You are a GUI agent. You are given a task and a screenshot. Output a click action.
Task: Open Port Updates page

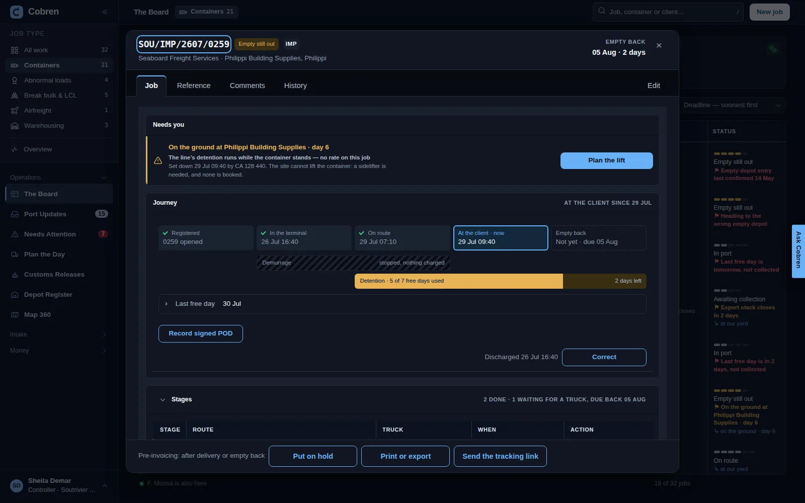tap(59, 214)
